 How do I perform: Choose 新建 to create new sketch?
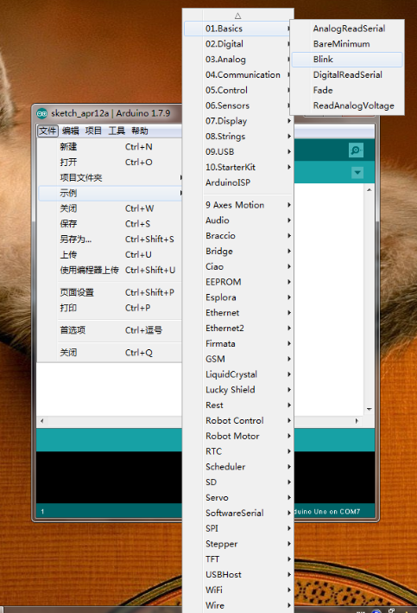point(111,147)
